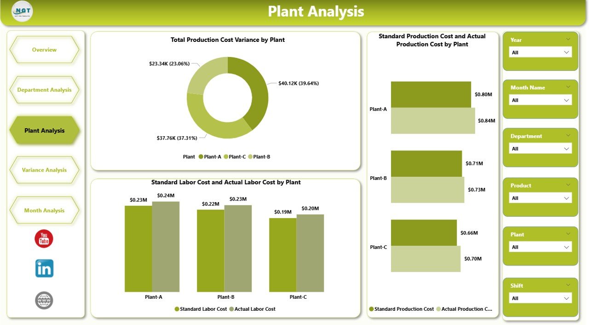The image size is (589, 325).
Task: Open the website globe icon
Action: coord(44,300)
